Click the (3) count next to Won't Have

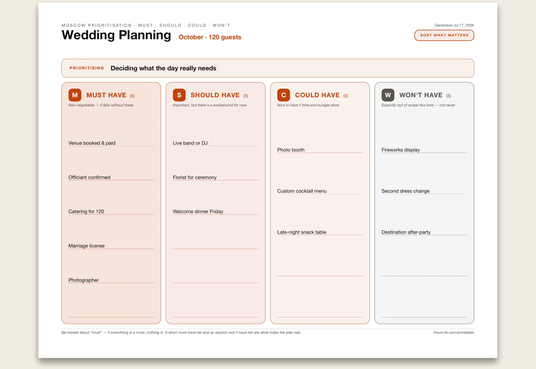click(x=448, y=96)
